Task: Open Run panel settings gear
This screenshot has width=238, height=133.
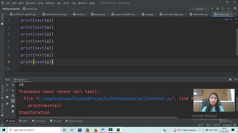Action: 230,79
